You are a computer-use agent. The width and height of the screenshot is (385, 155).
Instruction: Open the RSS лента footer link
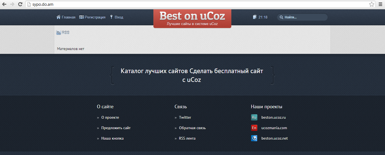point(187,138)
